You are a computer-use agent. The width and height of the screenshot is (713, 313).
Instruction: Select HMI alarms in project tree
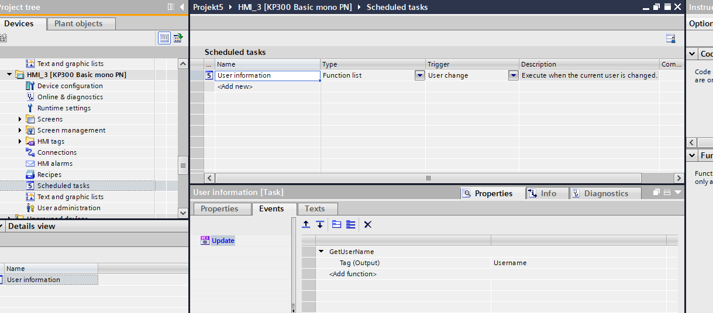coord(55,164)
